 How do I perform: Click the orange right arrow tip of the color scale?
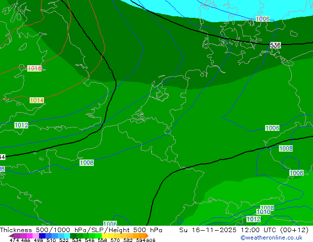pos(147,236)
